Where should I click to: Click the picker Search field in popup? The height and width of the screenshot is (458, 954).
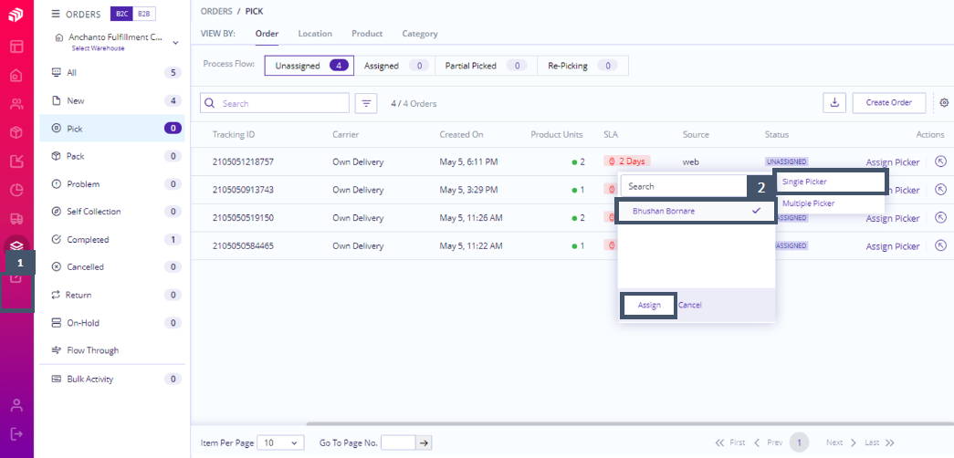click(685, 187)
